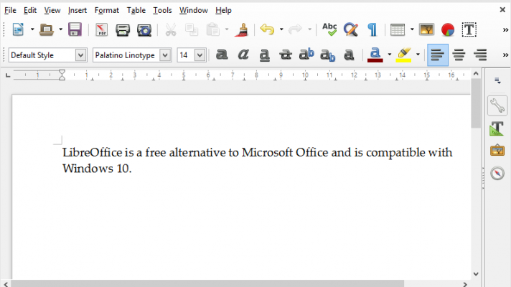
Task: Open sidebar Styles and Formatting icon
Action: point(497,128)
